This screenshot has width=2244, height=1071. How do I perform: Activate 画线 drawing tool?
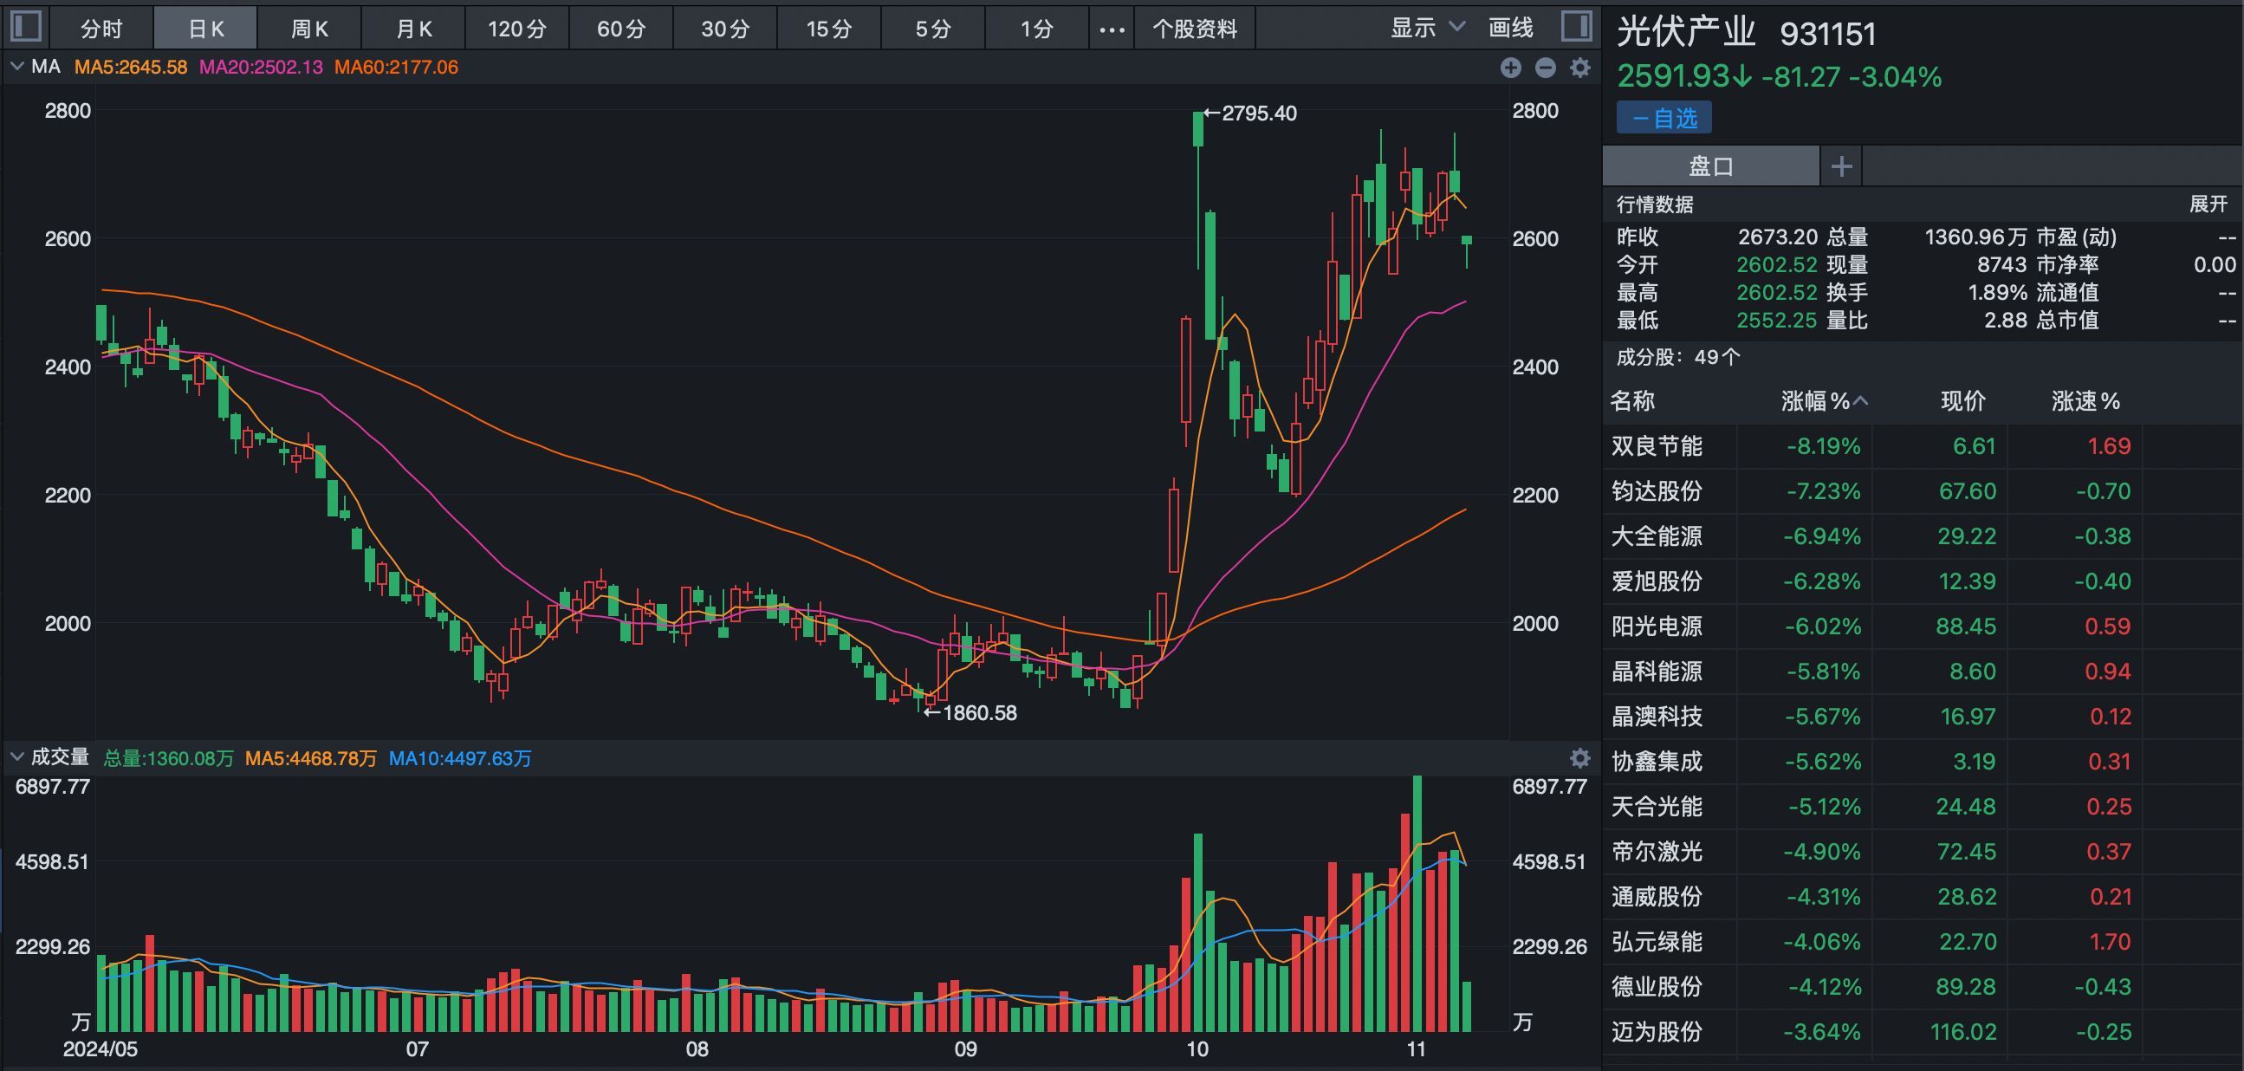point(1510,28)
